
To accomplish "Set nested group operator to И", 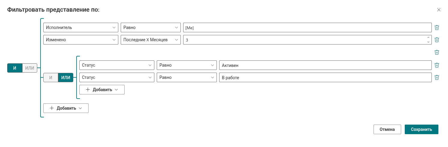I will (51, 78).
